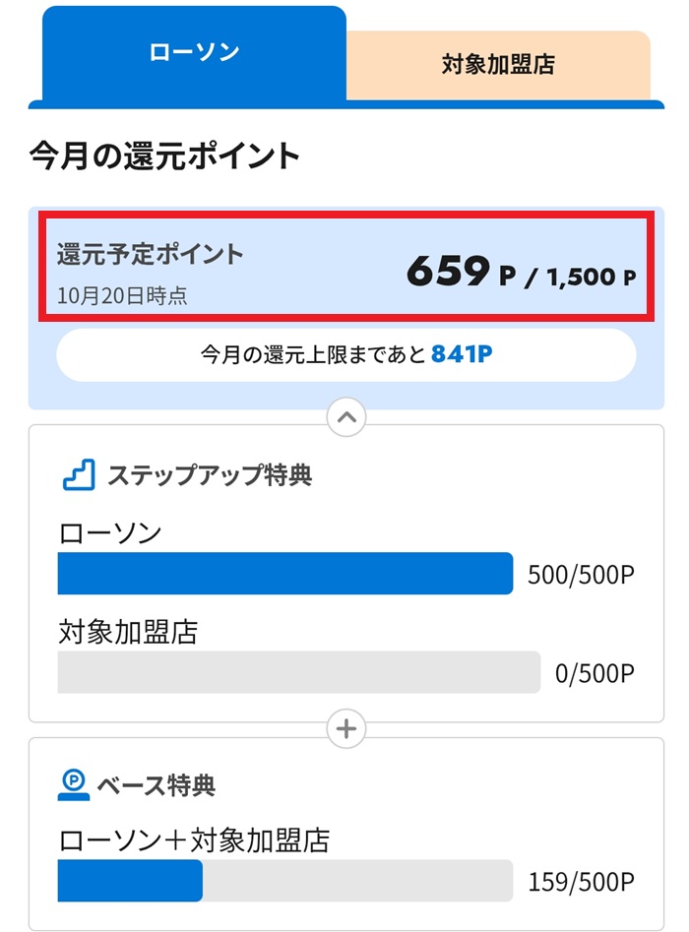This screenshot has height=932, width=689.
Task: Click the 10月20日時点 date label
Action: point(122,294)
